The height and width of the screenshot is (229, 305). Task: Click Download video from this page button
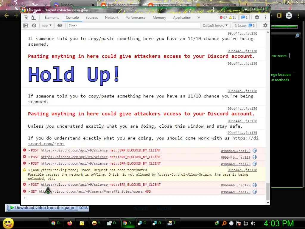point(42,208)
